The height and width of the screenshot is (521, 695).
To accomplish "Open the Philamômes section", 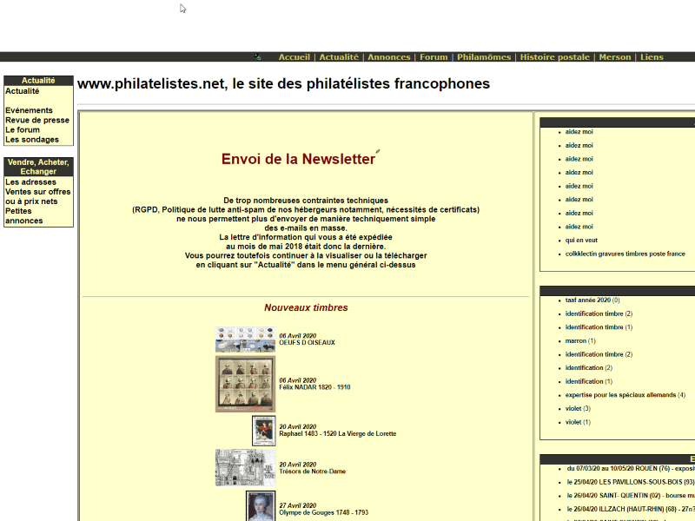I will 484,57.
